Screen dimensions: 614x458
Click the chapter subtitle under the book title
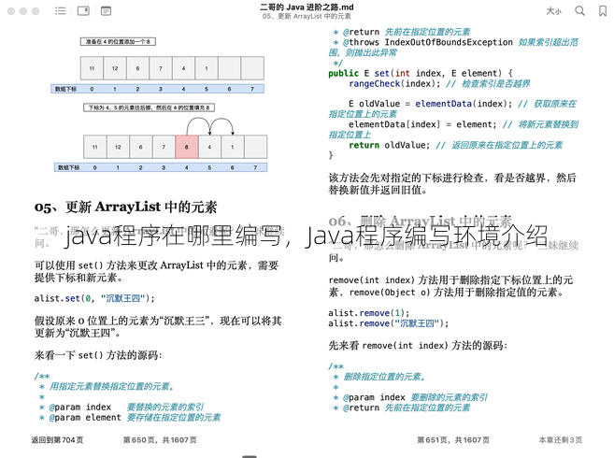[307, 16]
